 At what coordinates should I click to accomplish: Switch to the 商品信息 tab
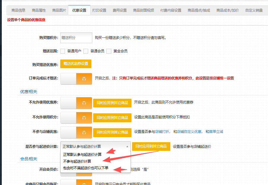[x=18, y=10]
